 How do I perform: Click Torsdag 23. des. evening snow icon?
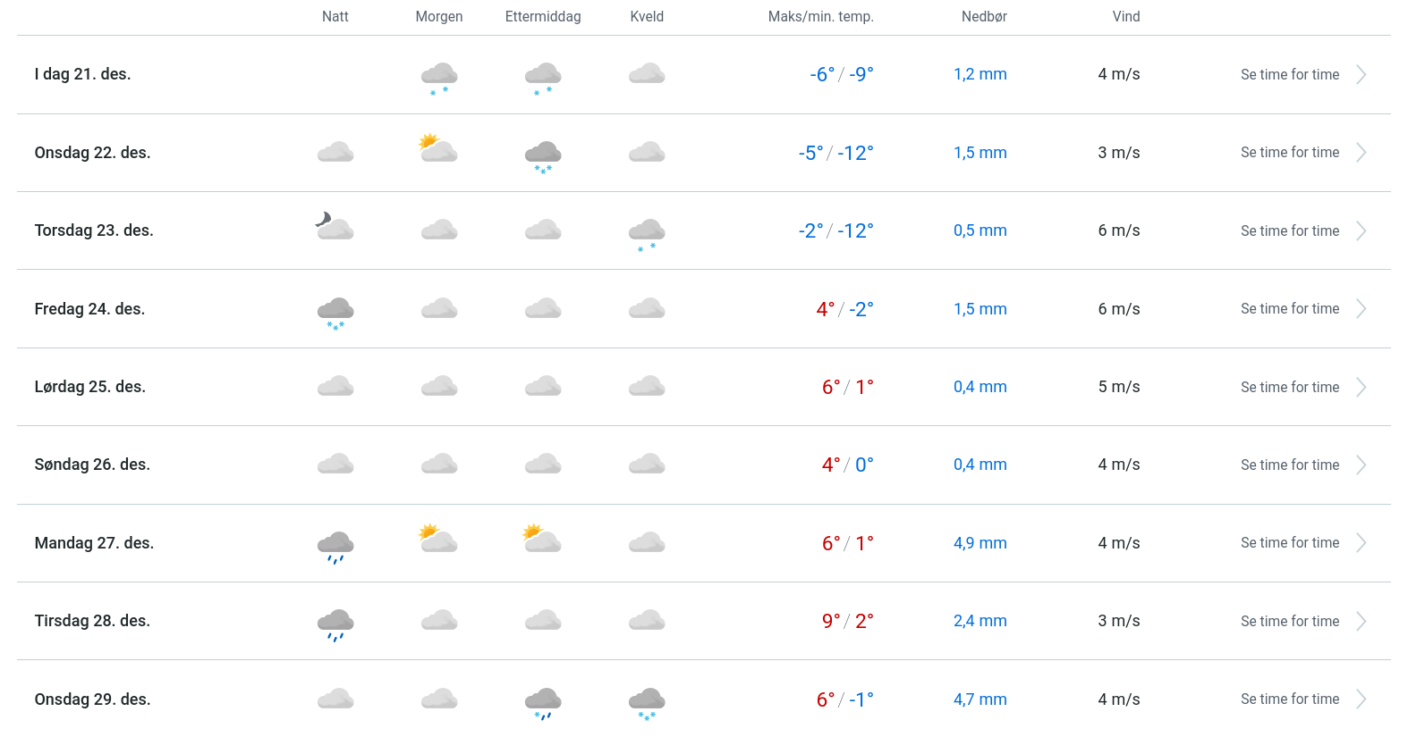(647, 234)
